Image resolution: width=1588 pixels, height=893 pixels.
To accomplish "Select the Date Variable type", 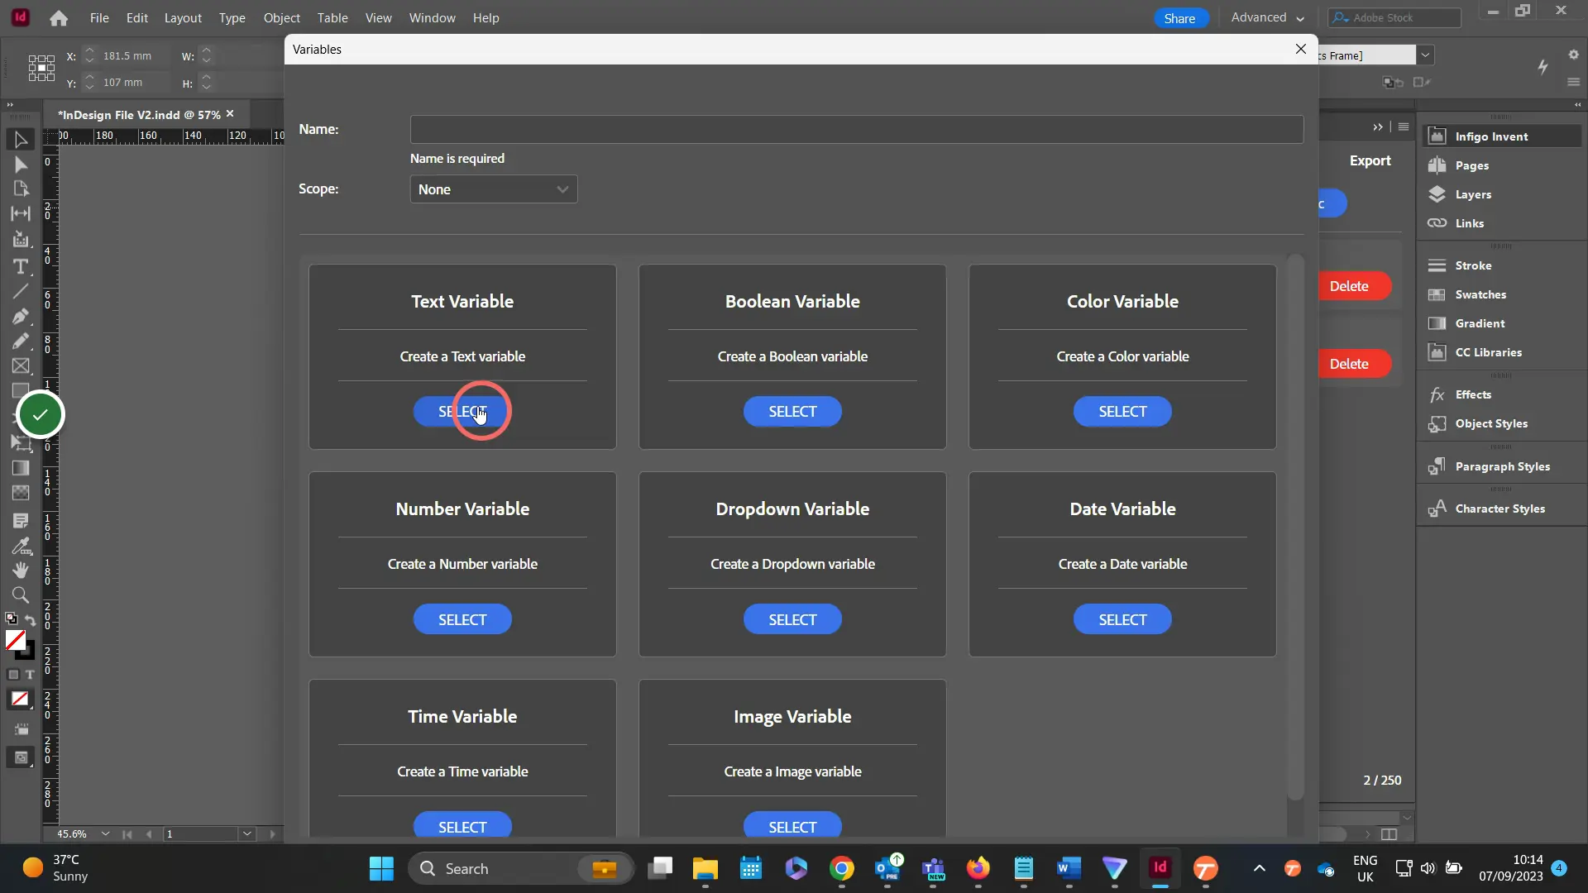I will (1122, 619).
